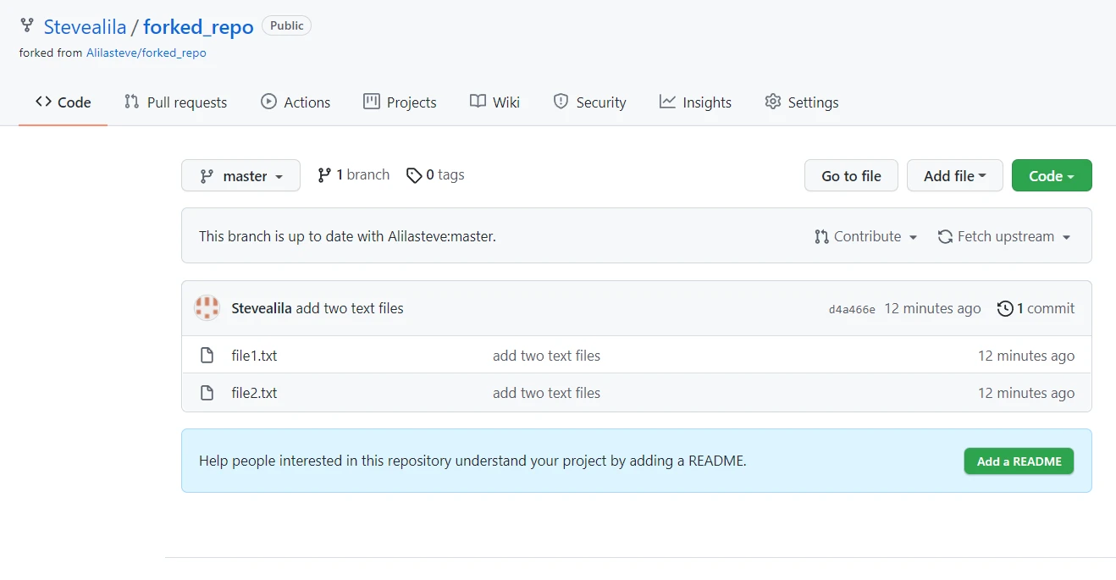Open the green Code dropdown button

tap(1051, 175)
